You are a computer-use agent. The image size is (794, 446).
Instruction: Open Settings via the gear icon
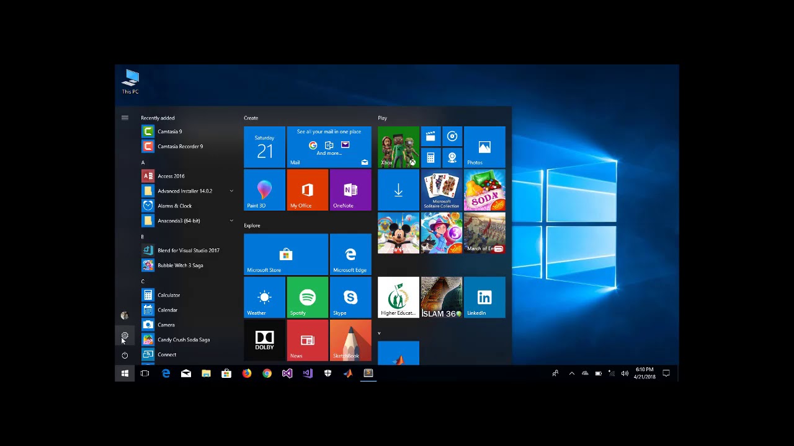coord(125,336)
